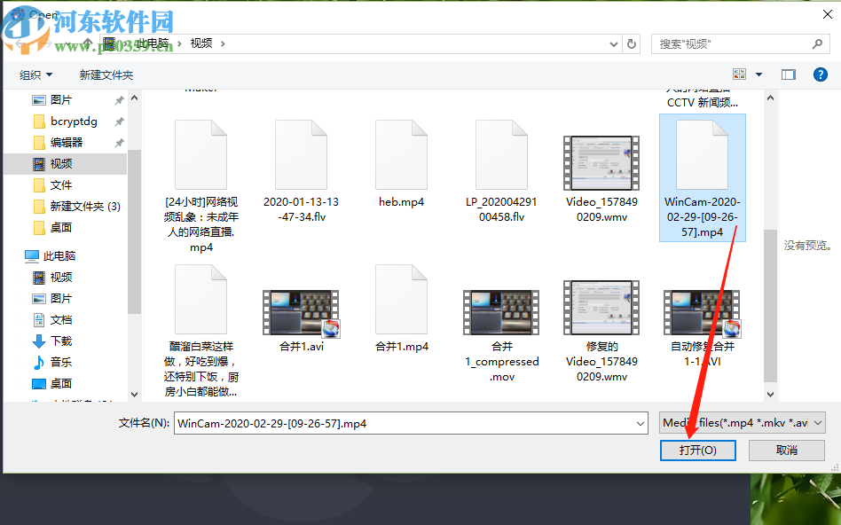Toggle the preview pane icon
This screenshot has width=841, height=525.
788,74
